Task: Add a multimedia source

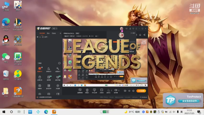Action: coord(101,91)
